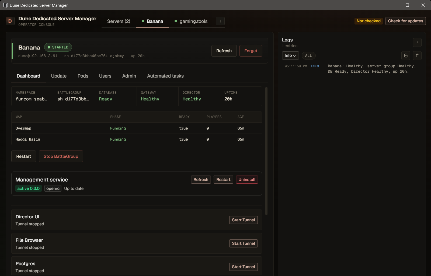The width and height of the screenshot is (431, 276).
Task: Click the Overmap map row
Action: click(137, 128)
